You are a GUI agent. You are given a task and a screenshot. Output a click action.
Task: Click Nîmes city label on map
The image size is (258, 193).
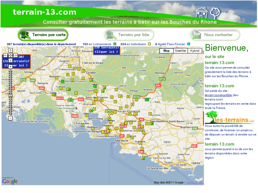click(x=29, y=72)
